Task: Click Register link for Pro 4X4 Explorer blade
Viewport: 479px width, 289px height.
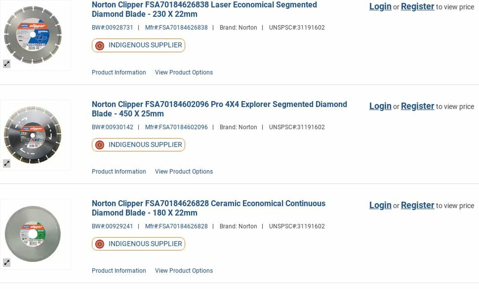Action: point(417,106)
